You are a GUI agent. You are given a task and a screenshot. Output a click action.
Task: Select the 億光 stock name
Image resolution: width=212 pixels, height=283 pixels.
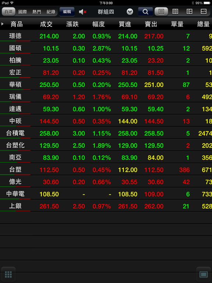[15, 182]
